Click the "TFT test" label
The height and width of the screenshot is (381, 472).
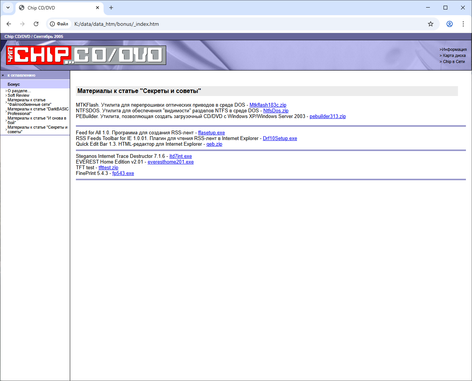85,168
